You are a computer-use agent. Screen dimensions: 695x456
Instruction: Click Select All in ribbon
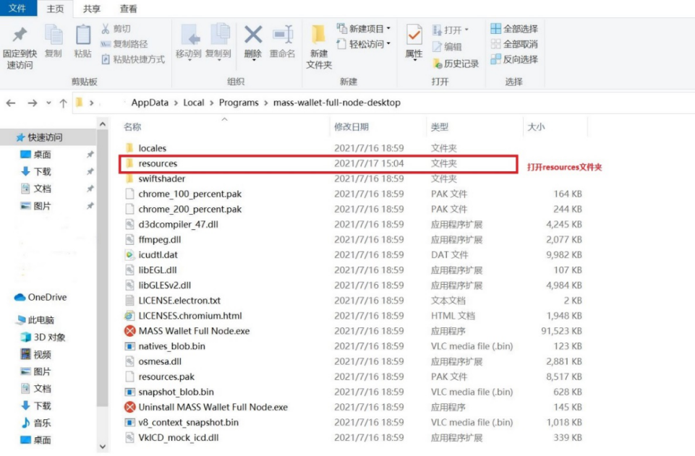[x=514, y=29]
